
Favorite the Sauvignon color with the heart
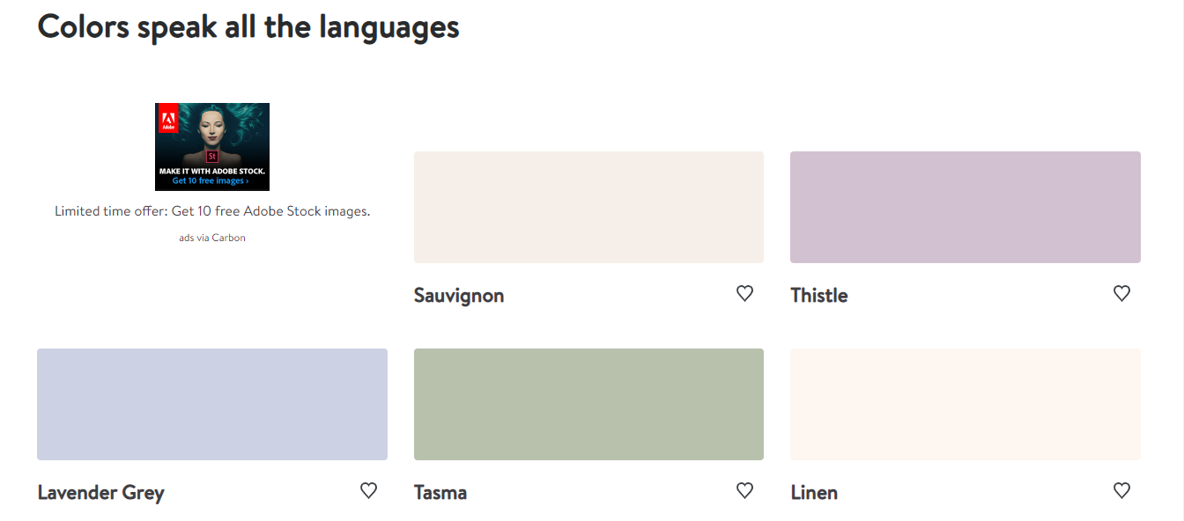coord(744,294)
